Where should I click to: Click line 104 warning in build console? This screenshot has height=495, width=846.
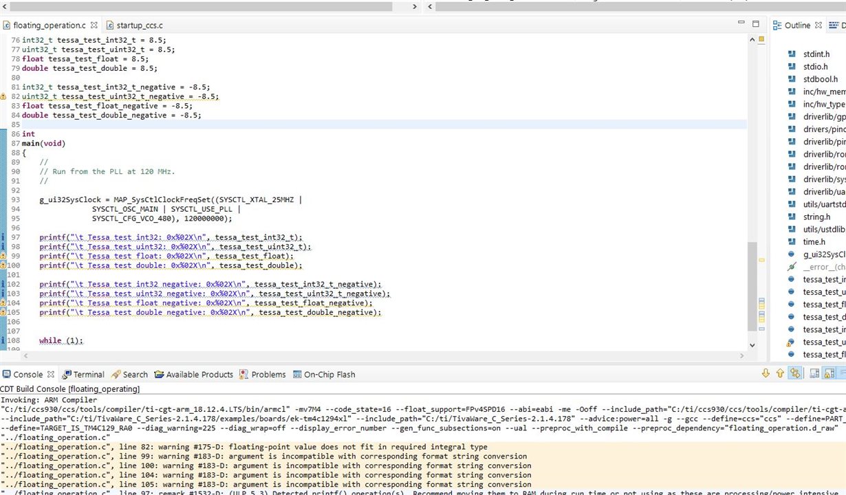click(266, 475)
